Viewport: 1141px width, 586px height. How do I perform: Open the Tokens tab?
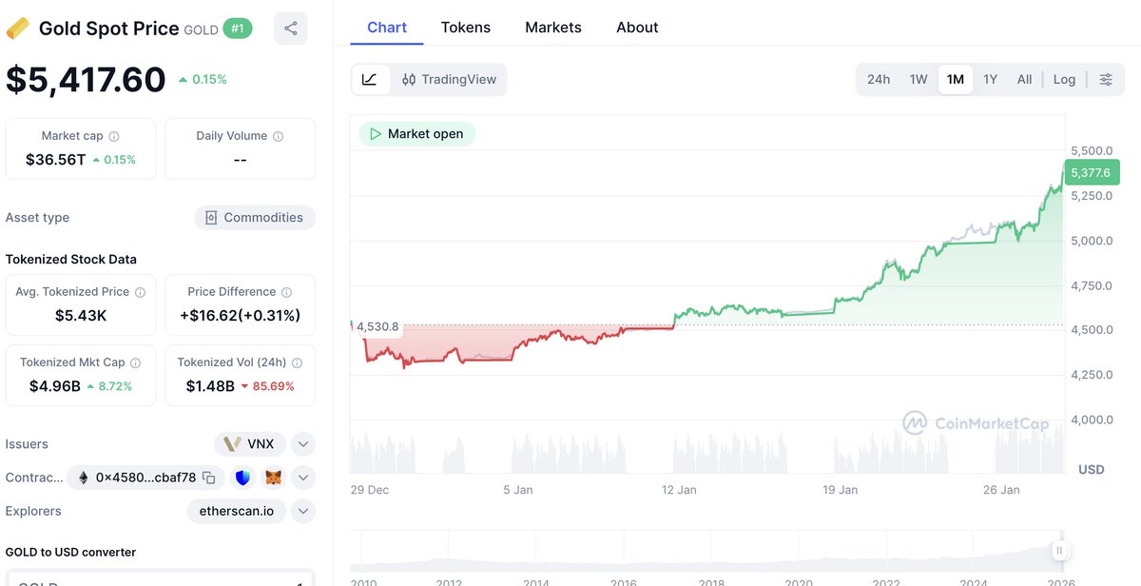pos(466,28)
